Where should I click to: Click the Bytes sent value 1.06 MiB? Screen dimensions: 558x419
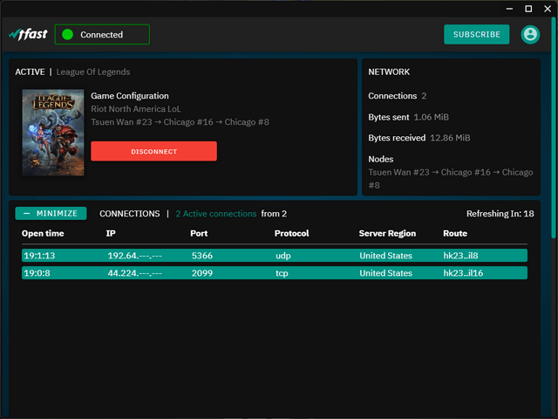431,117
